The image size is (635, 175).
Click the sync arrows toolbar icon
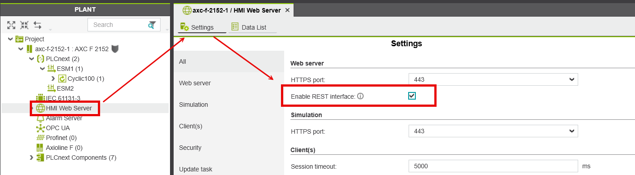click(37, 25)
